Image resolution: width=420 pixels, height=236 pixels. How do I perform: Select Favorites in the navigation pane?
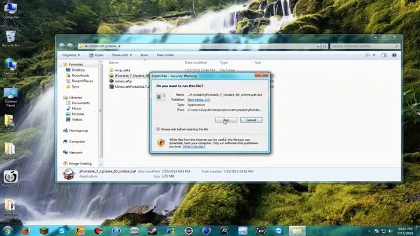point(76,64)
